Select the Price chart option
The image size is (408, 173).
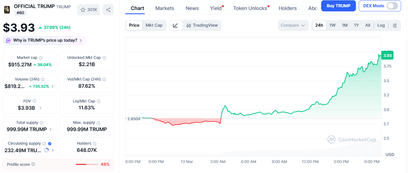(x=134, y=25)
